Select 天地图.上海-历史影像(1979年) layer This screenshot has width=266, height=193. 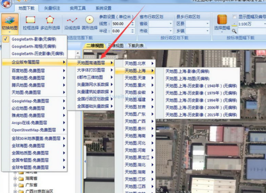[198, 93]
